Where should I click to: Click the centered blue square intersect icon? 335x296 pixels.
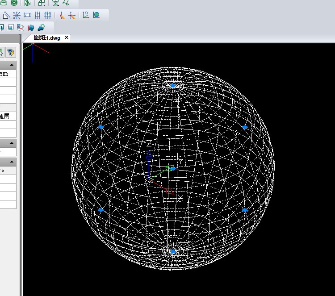[10, 28]
